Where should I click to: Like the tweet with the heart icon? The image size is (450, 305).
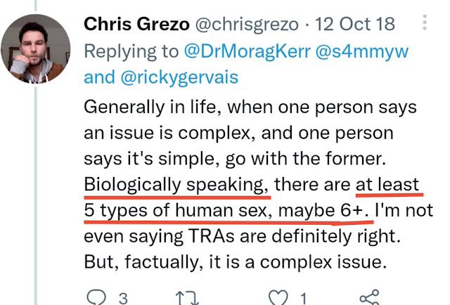click(x=278, y=297)
